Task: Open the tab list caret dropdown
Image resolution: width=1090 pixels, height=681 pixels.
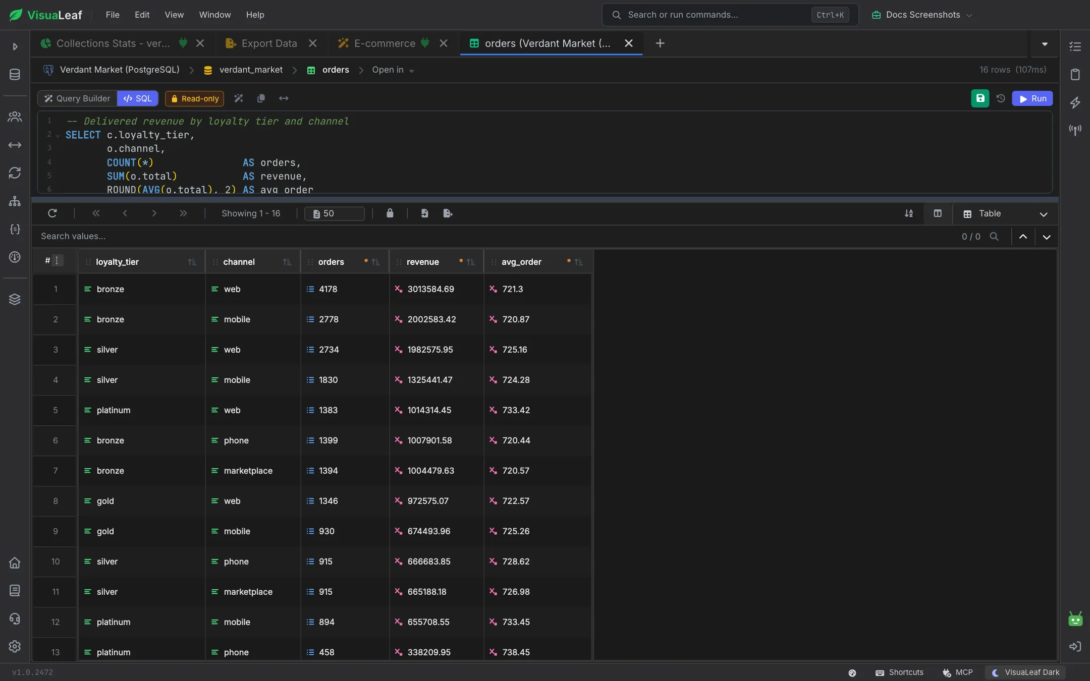Action: [x=1045, y=44]
